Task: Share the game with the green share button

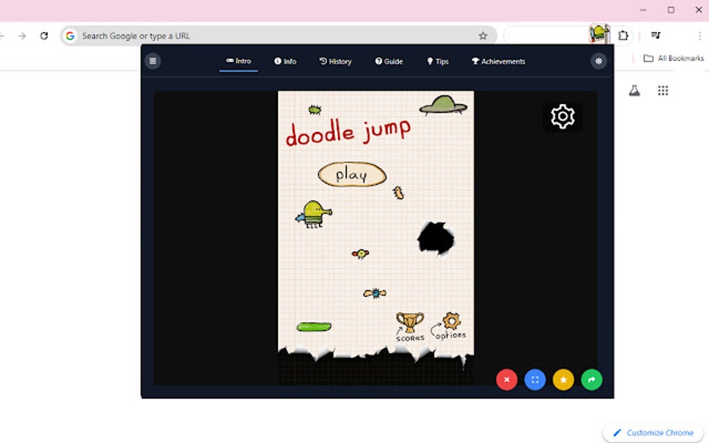Action: click(591, 380)
